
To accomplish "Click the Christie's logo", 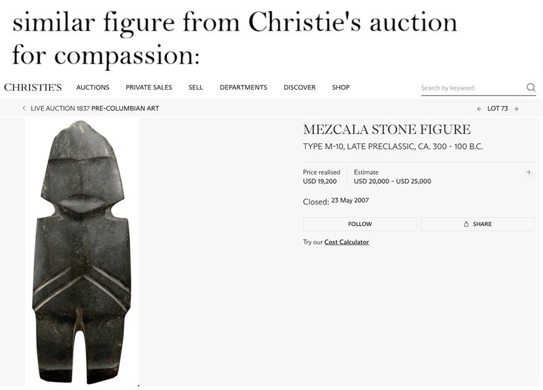I will [x=33, y=87].
